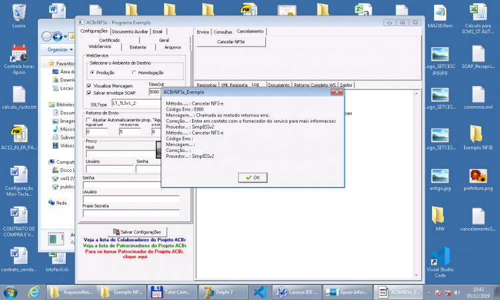Open Para se tornar Patrocinador link
The image size is (500, 300).
[135, 254]
